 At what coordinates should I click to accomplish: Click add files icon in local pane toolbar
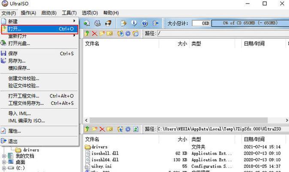coord(120,129)
